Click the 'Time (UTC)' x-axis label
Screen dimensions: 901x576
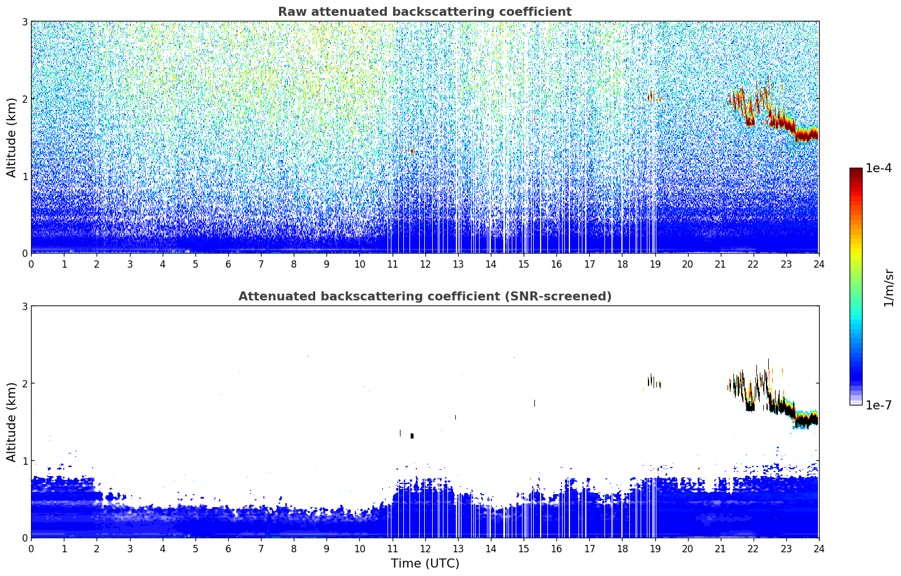coord(425,563)
